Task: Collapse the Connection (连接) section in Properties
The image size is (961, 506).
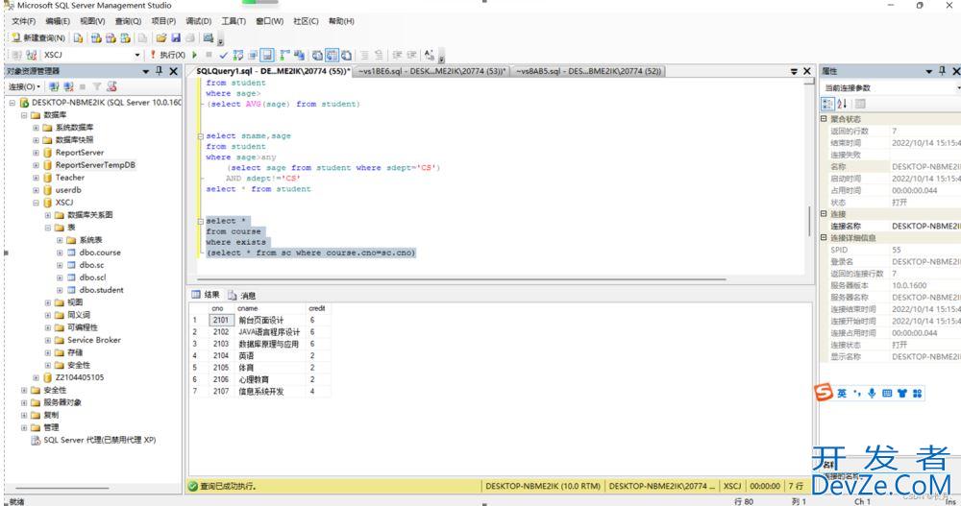Action: tap(825, 214)
